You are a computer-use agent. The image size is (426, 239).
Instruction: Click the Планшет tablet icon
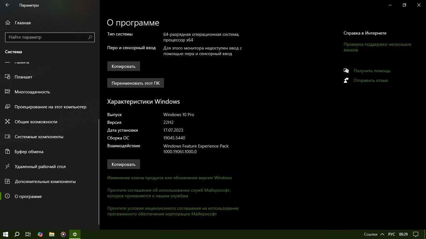[x=8, y=77]
